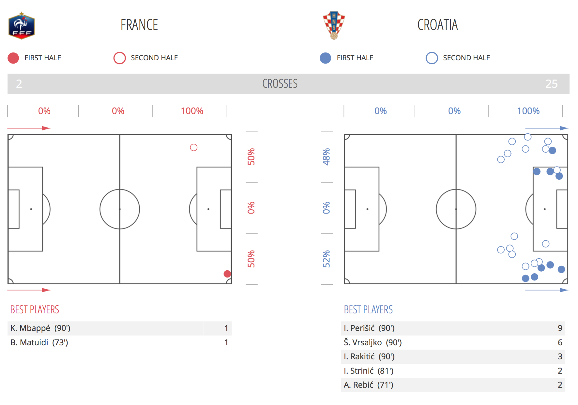Open I. Perišić row in Croatia best players
Screen dimensions: 578x405
tap(453, 328)
